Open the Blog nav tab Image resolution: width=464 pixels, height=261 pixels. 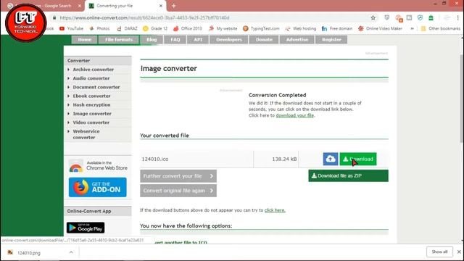point(152,39)
